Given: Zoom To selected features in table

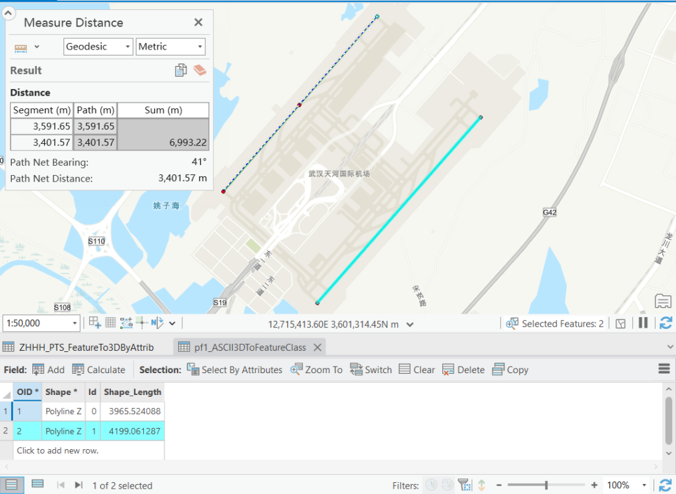Looking at the screenshot, I should [x=316, y=370].
